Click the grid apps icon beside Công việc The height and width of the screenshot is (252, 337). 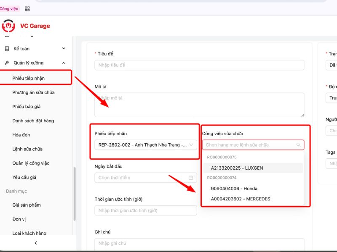tap(27, 8)
